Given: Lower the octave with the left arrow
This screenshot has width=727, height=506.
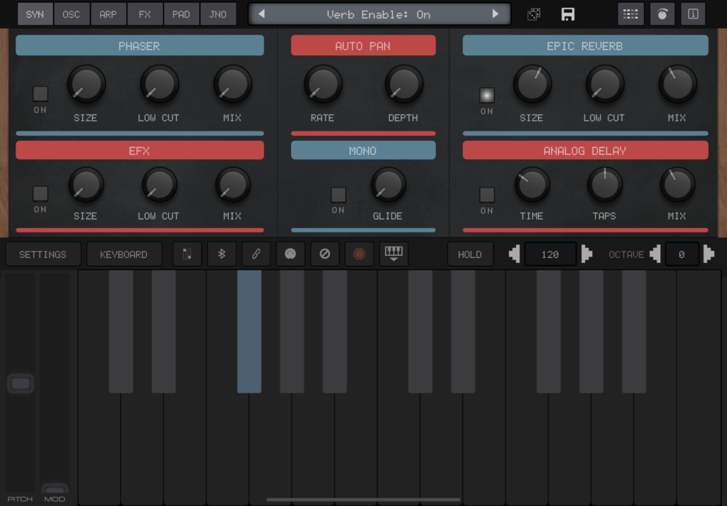Looking at the screenshot, I should click(655, 254).
